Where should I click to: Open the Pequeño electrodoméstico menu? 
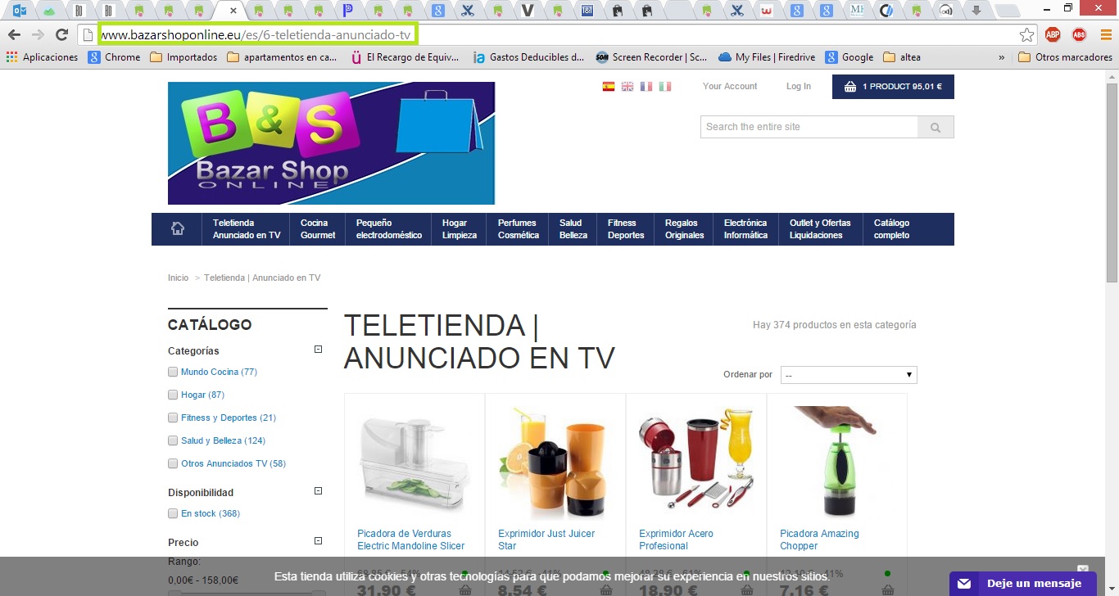(389, 228)
